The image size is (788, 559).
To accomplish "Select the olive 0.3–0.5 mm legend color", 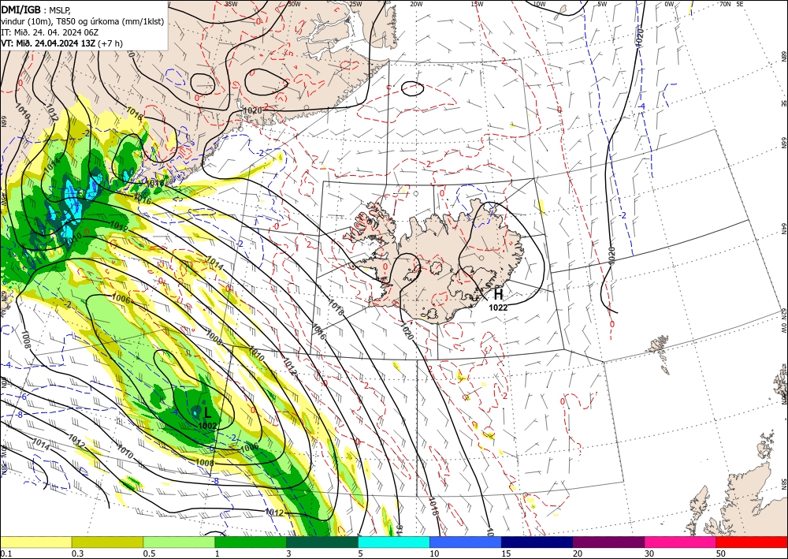I will (x=107, y=542).
